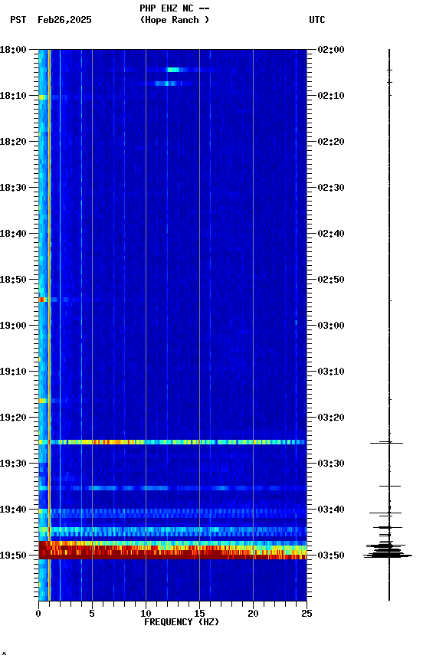This screenshot has height=662, width=423.
Task: Click the seismogram spike near 03:26 UTC
Action: [x=387, y=443]
